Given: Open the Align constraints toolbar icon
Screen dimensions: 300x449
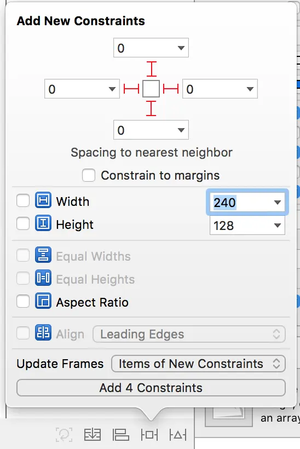Looking at the screenshot, I should coord(120,435).
